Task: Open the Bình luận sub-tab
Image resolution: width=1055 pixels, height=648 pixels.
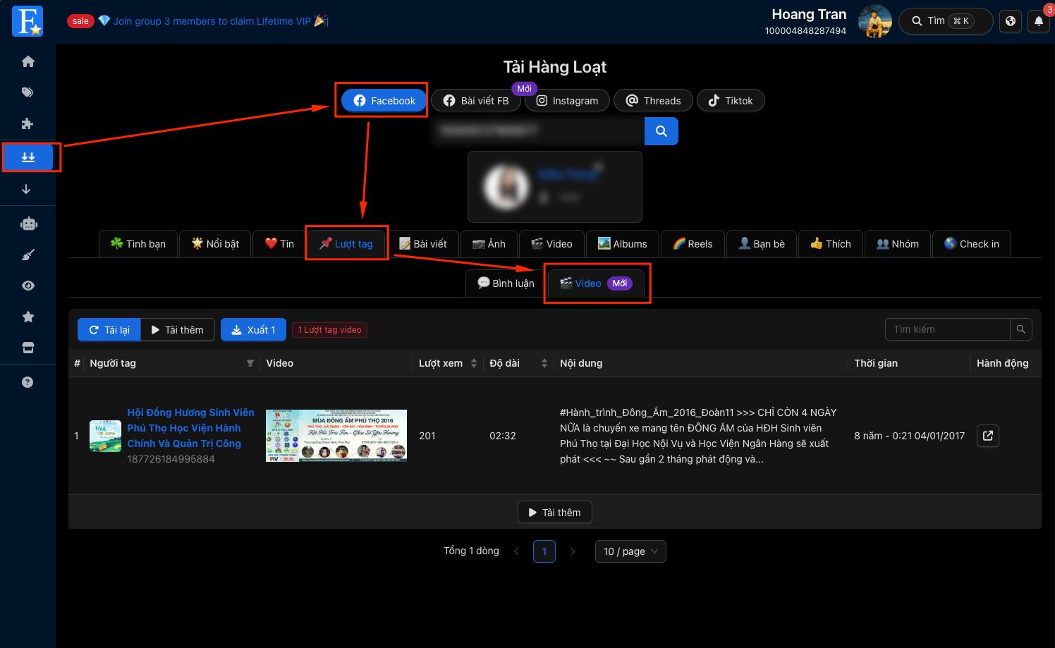Action: [506, 283]
